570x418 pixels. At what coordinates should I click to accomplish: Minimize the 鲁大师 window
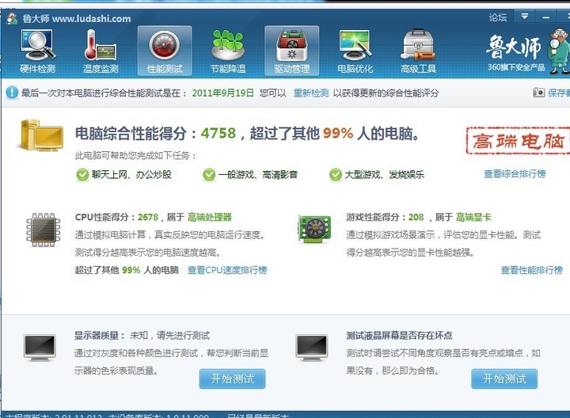pyautogui.click(x=545, y=17)
